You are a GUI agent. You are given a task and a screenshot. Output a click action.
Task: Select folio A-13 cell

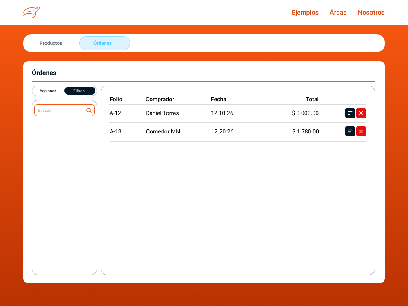pos(115,131)
